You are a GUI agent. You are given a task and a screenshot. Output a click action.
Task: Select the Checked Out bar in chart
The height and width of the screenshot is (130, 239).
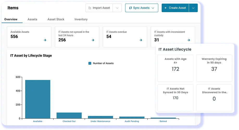click(69, 115)
